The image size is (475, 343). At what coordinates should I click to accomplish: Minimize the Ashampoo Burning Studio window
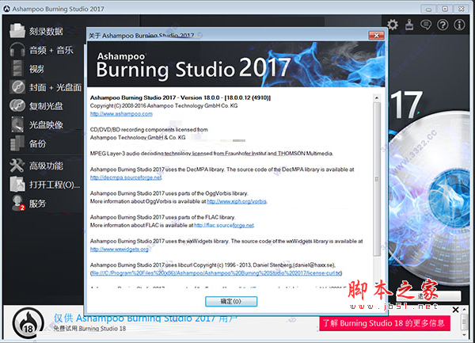428,9
